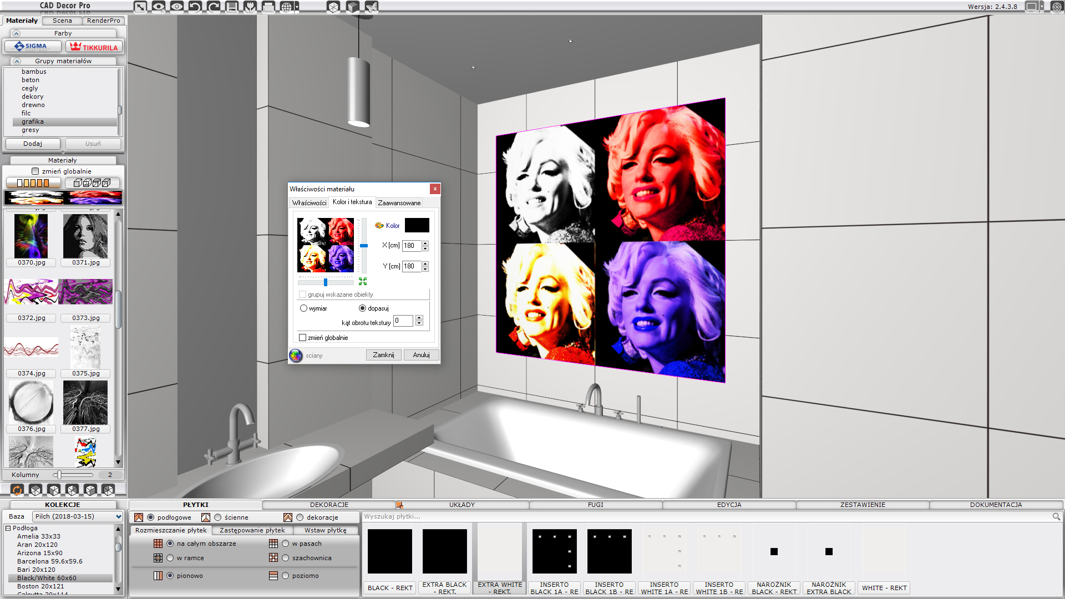The height and width of the screenshot is (599, 1065).
Task: Check zmień globalnie in material dialog
Action: [303, 337]
